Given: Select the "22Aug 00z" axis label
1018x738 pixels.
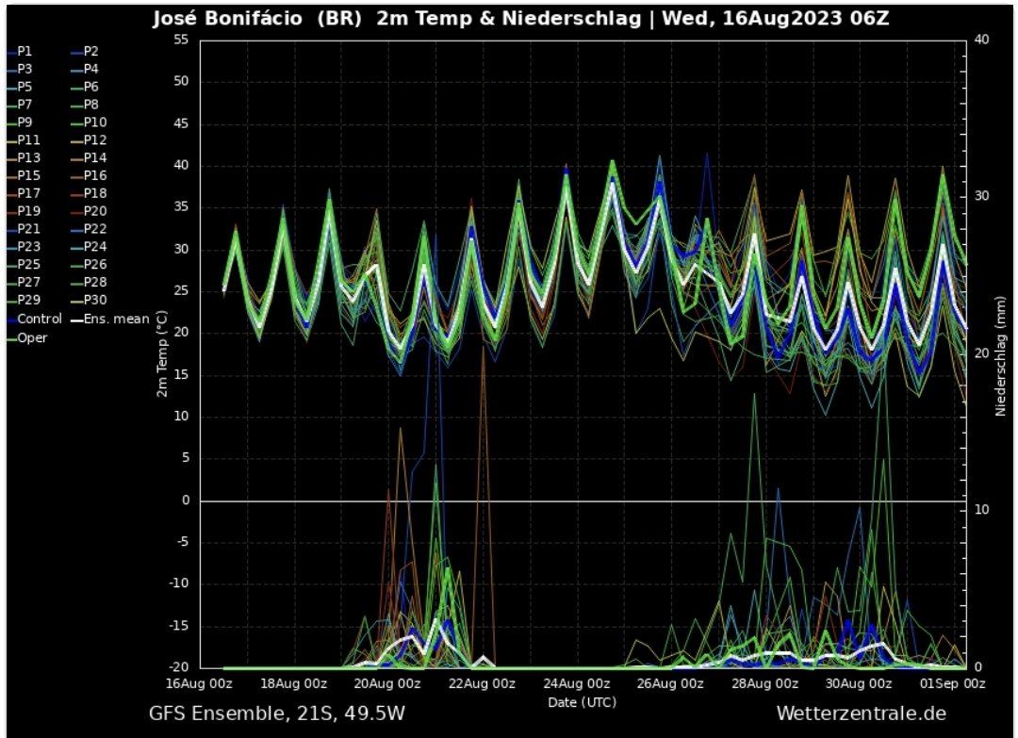Looking at the screenshot, I should (x=482, y=683).
